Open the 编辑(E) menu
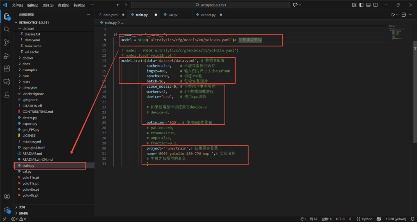 tap(33, 5)
